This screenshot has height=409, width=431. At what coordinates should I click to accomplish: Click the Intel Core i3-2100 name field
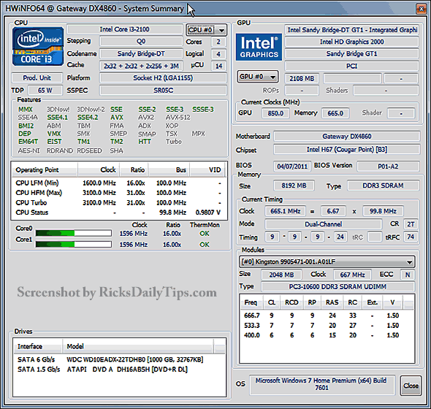tap(125, 29)
